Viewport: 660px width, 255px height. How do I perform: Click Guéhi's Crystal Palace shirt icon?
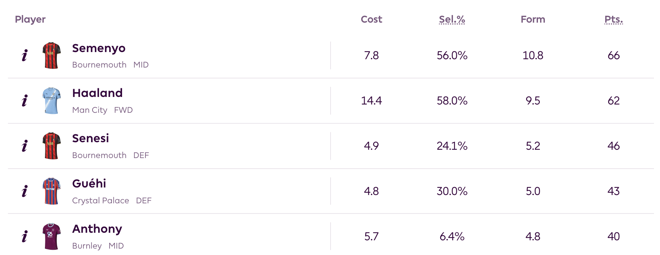click(x=52, y=191)
